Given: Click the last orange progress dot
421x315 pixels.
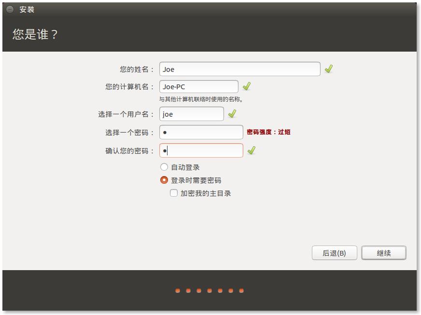Looking at the screenshot, I should point(241,291).
